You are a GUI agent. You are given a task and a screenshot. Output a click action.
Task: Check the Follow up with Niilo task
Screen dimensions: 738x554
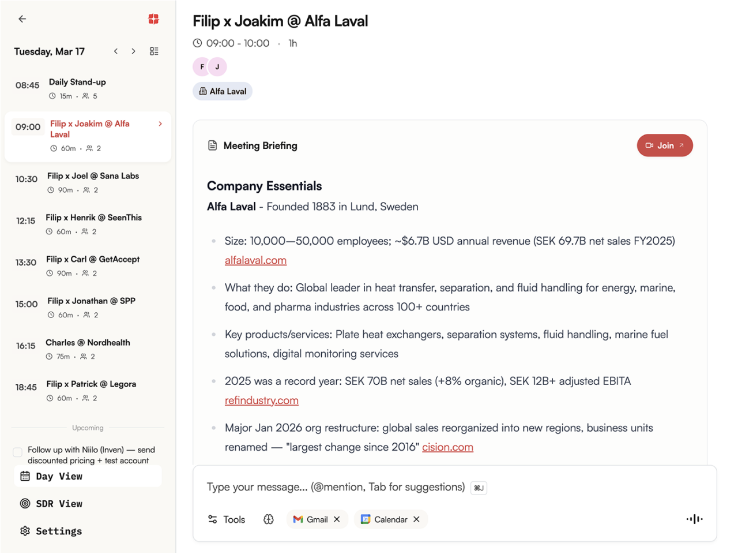click(x=18, y=452)
